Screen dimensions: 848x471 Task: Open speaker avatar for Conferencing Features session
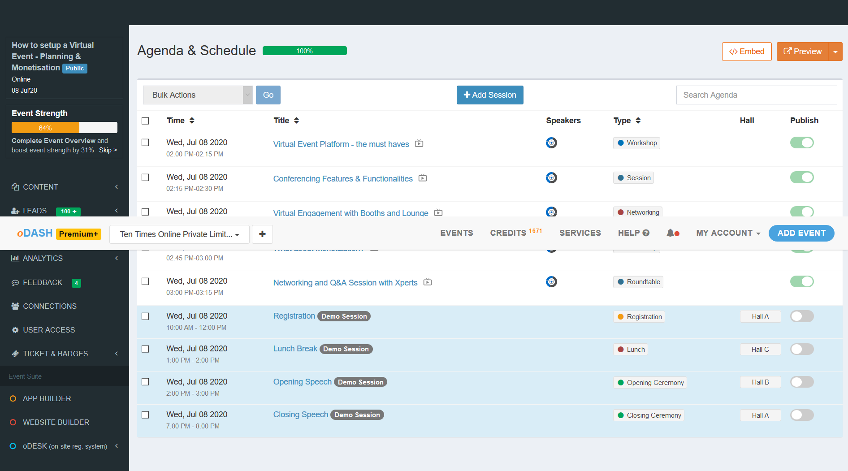[551, 177]
